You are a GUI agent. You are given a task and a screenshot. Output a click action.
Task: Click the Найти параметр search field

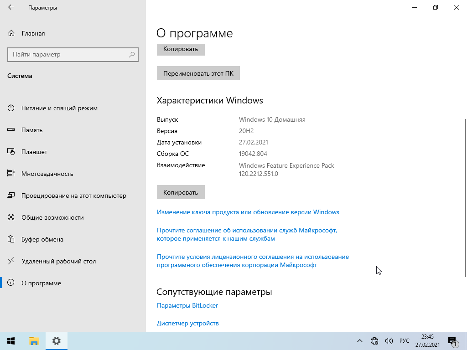pyautogui.click(x=73, y=55)
